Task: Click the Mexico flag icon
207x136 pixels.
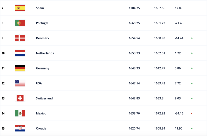Action: [20, 113]
